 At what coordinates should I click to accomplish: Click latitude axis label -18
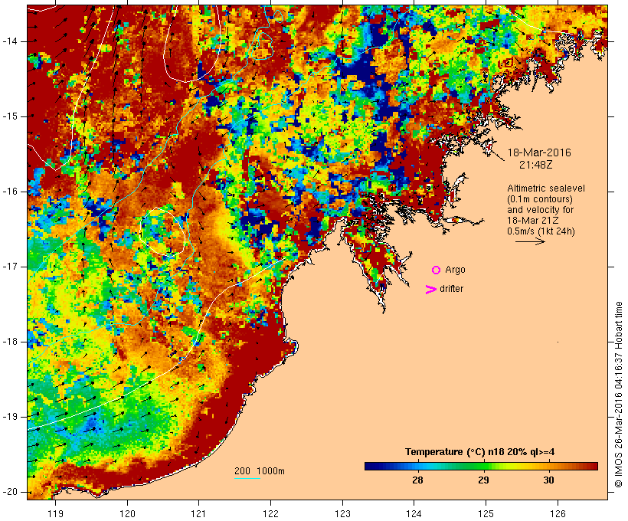[x=10, y=342]
